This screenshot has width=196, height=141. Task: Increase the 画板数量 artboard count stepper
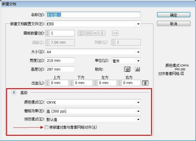coord(48,32)
